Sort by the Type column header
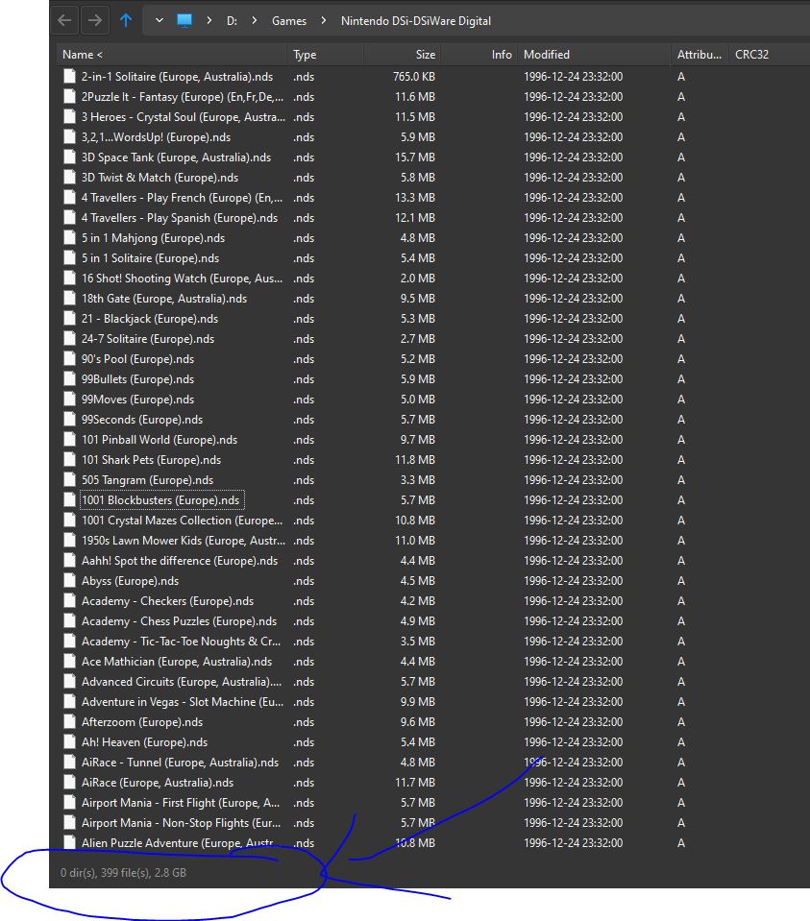 [x=325, y=55]
